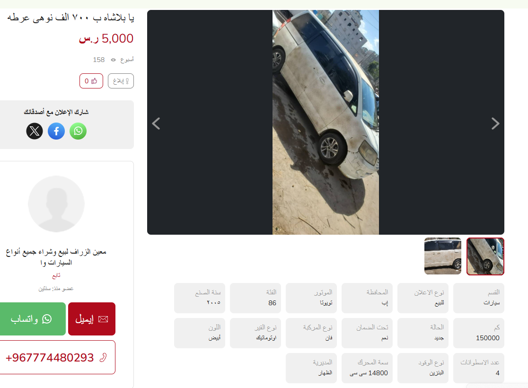Image resolution: width=528 pixels, height=388 pixels.
Task: Contact seller via إيميل button
Action: pyautogui.click(x=92, y=319)
